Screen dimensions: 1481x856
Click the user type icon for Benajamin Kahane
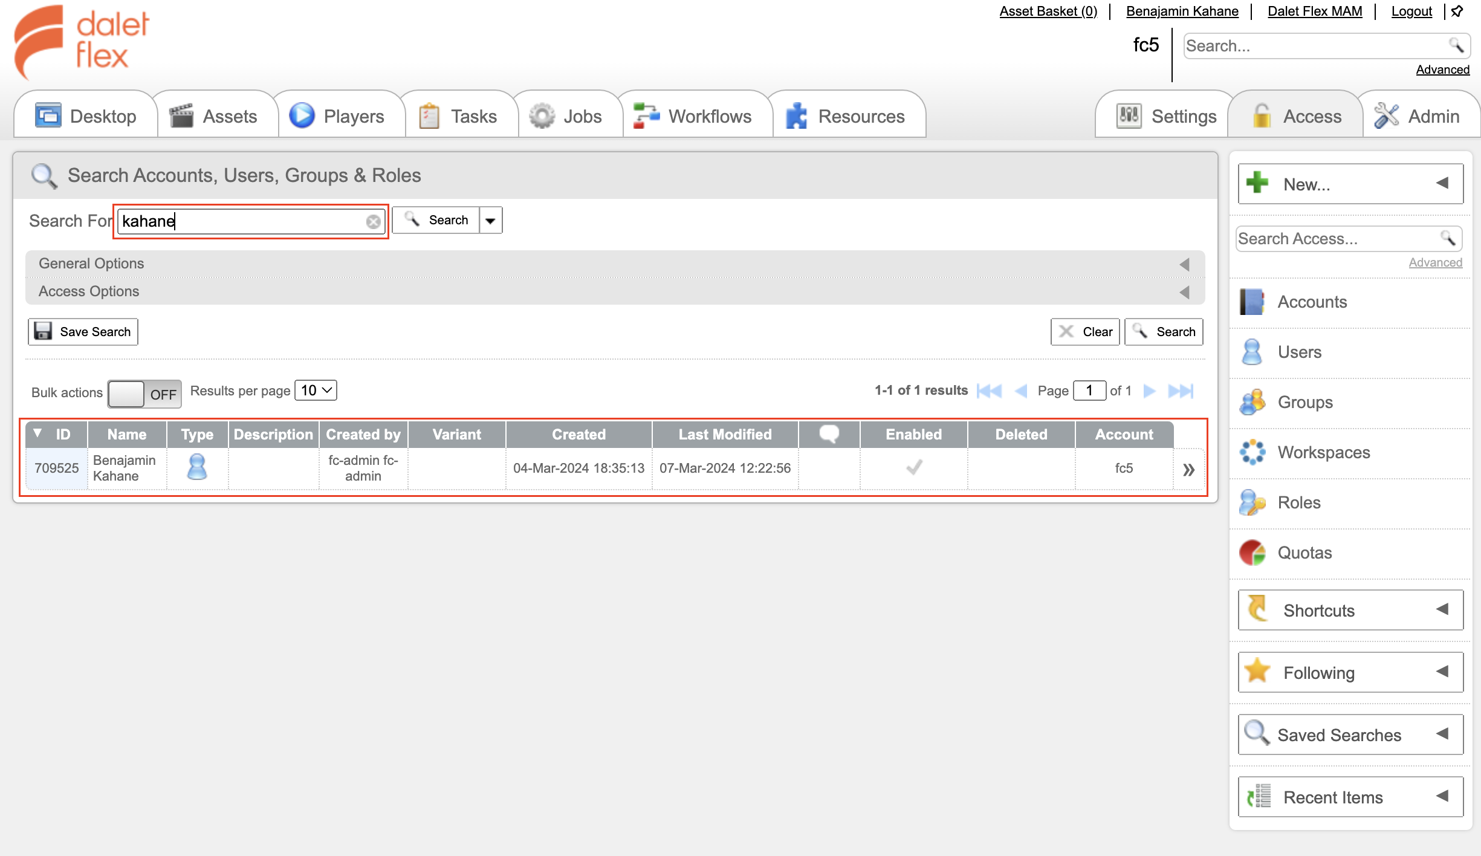point(197,467)
